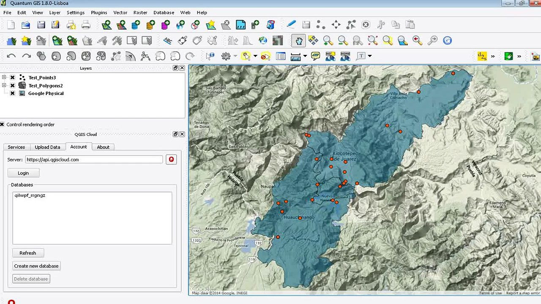
Task: Toggle visibility of Test_Polygons2 layer
Action: (x=13, y=86)
